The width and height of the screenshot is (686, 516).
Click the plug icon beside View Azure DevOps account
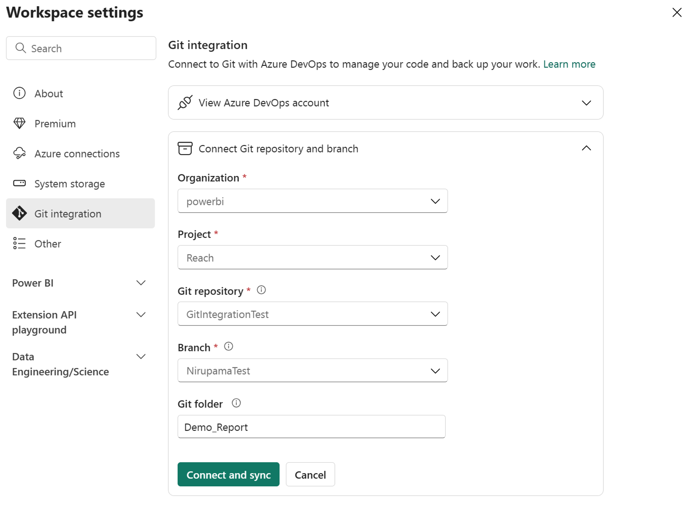[x=185, y=102]
